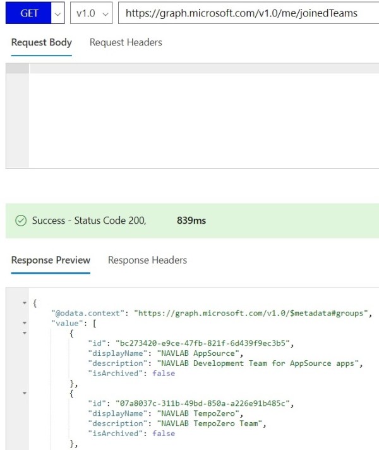379x450 pixels.
Task: Open the Response Headers tab
Action: tap(147, 260)
